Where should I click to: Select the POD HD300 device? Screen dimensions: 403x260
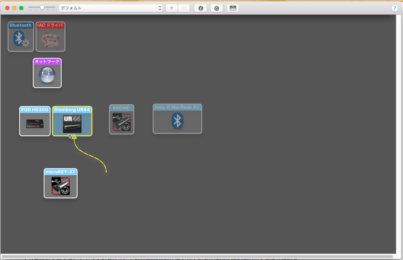(35, 121)
